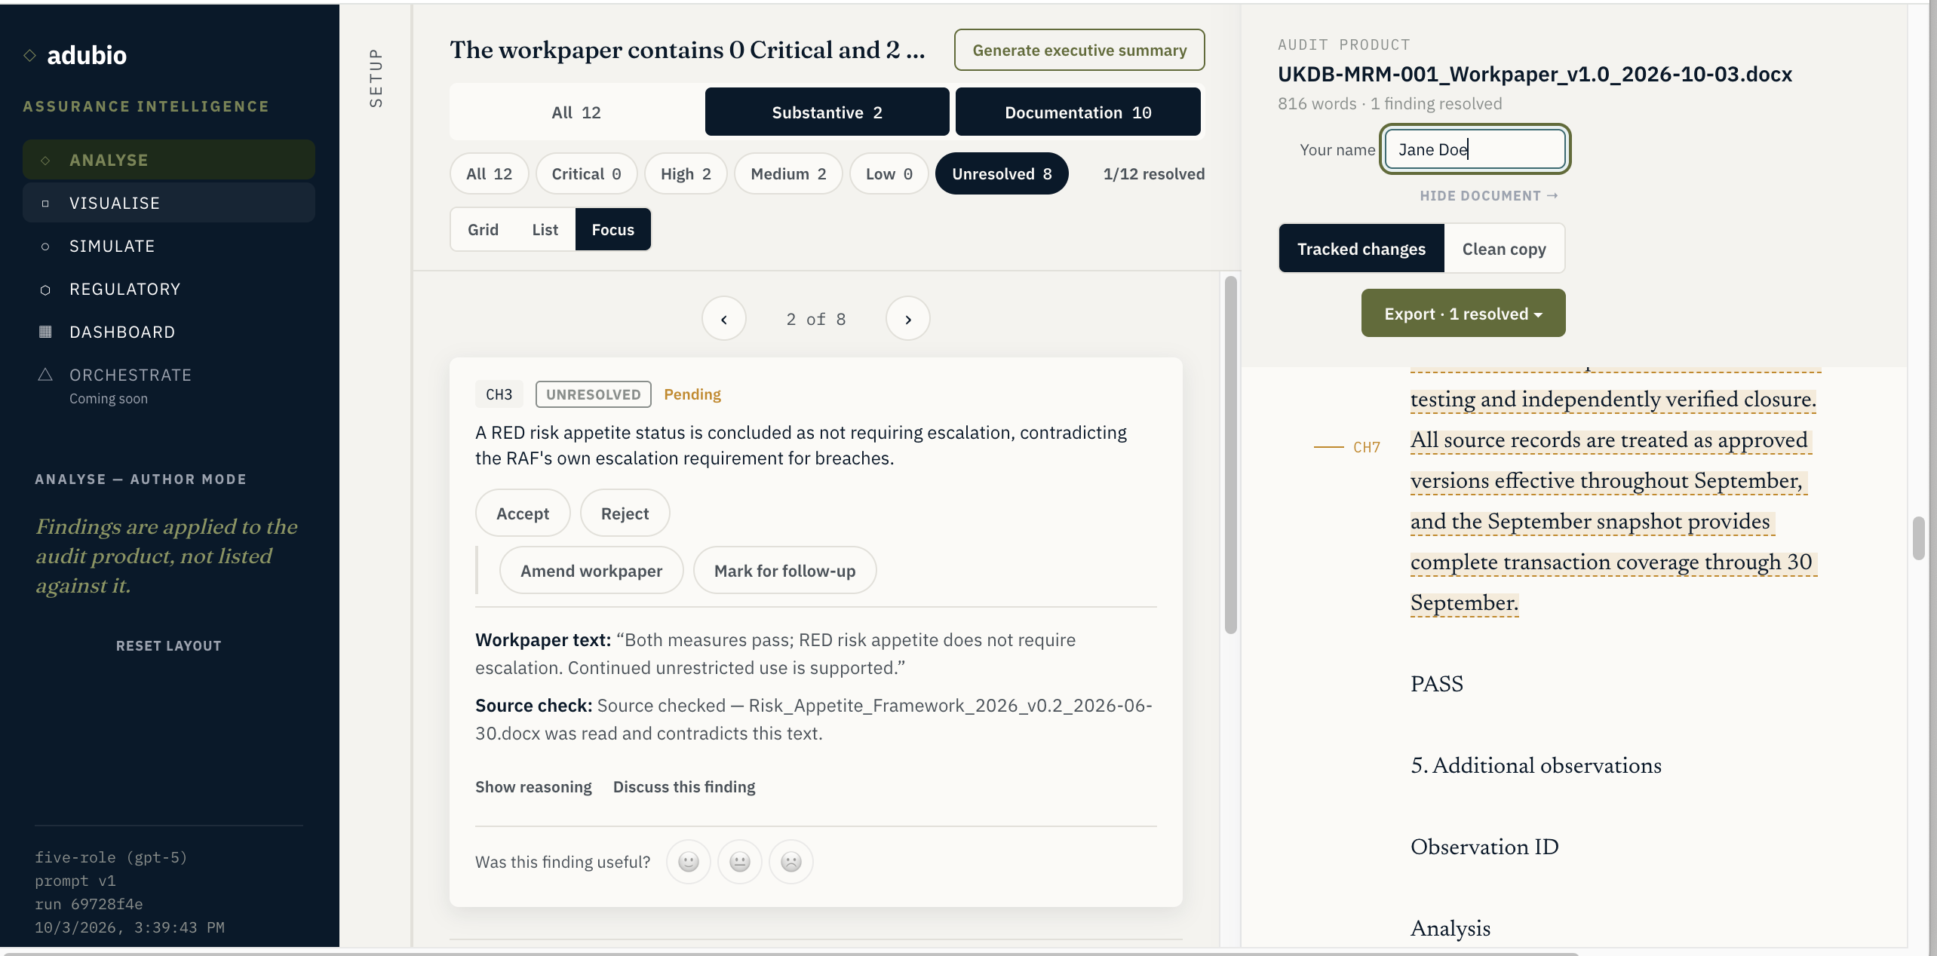
Task: Rate the finding with the neutral face
Action: 740,862
